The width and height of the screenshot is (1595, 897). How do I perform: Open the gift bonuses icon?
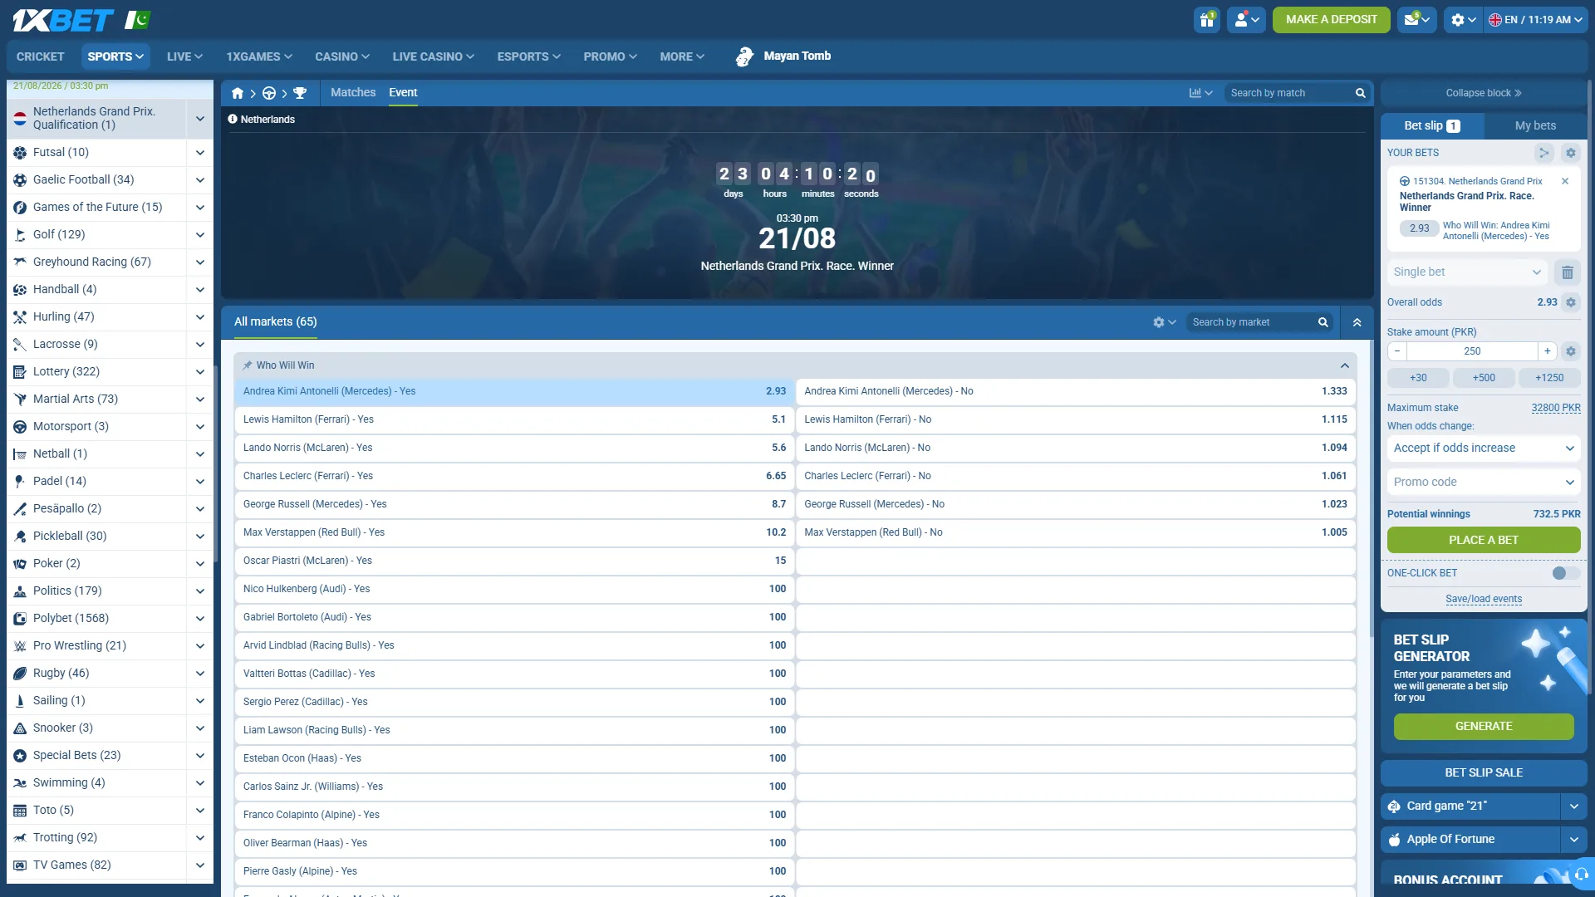(1206, 20)
